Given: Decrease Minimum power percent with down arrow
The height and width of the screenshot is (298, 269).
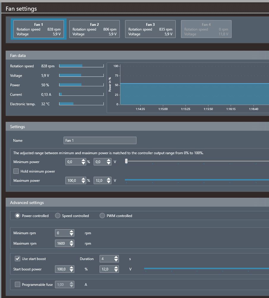Looking at the screenshot, I should coord(83,163).
